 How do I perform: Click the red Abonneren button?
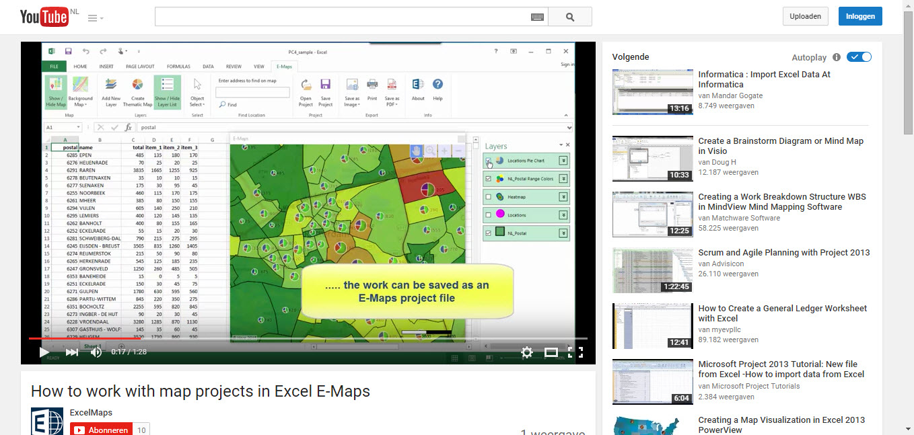point(101,430)
